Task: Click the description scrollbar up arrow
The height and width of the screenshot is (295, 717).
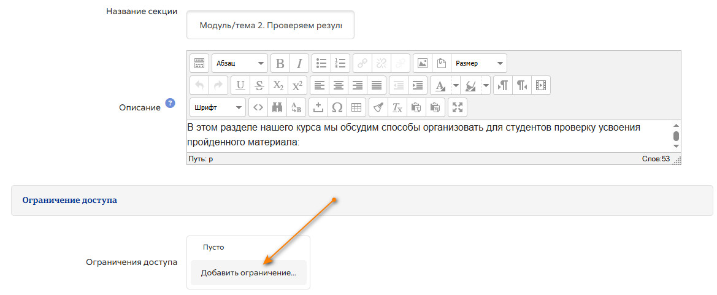Action: tap(677, 125)
